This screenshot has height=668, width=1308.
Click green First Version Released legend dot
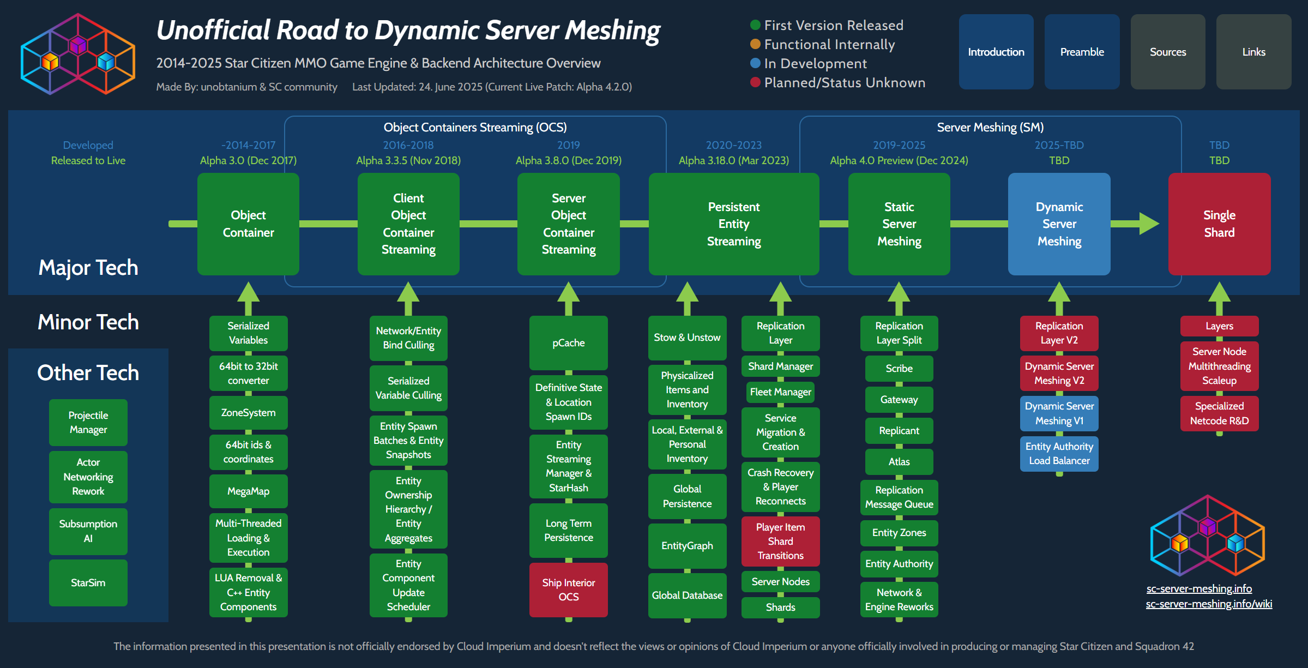[x=755, y=25]
